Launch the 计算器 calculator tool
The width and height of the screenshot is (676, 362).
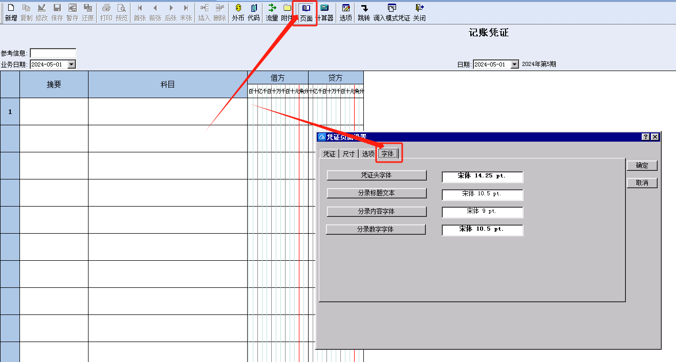324,12
